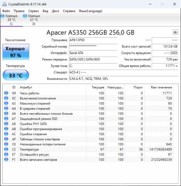This screenshot has width=181, height=186.
Task: Click raw value 640 of power losses
Action: click(x=169, y=144)
